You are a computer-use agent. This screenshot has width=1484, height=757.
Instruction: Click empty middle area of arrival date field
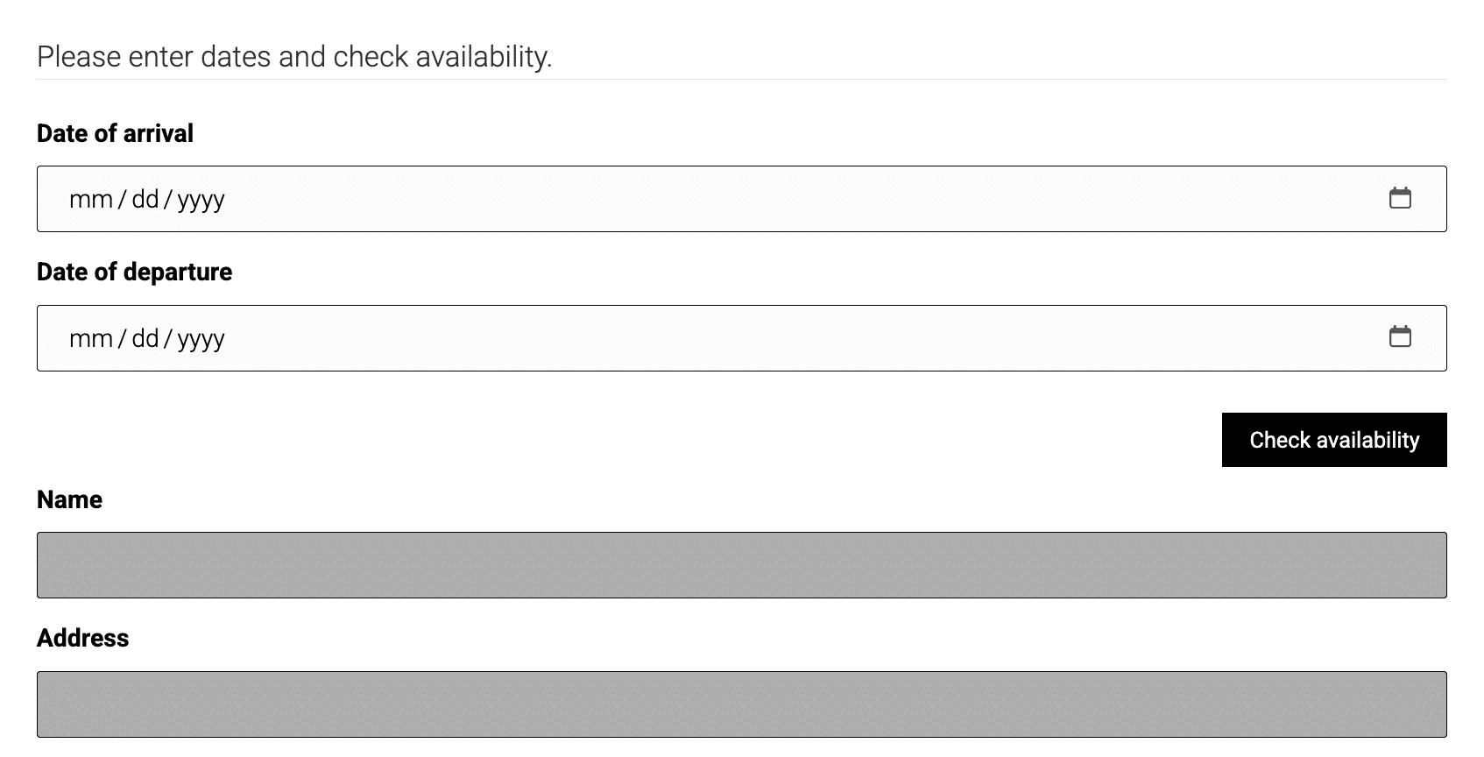tap(741, 200)
